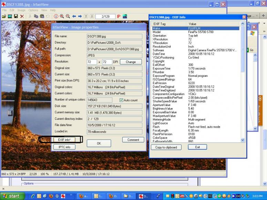Go to previous image with left arrow
This screenshot has width=267, height=200.
(x=74, y=16)
